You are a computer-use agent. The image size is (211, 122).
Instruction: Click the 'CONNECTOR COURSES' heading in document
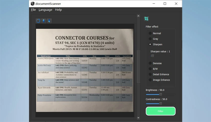tap(82, 38)
